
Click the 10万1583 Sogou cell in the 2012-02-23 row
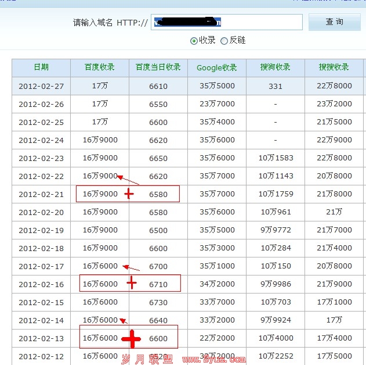click(276, 158)
